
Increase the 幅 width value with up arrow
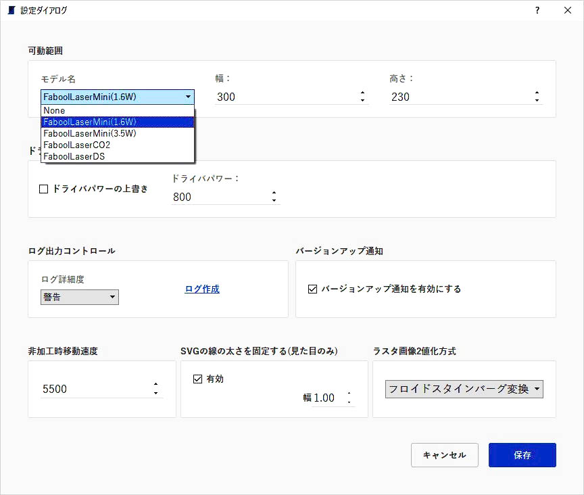coord(363,93)
